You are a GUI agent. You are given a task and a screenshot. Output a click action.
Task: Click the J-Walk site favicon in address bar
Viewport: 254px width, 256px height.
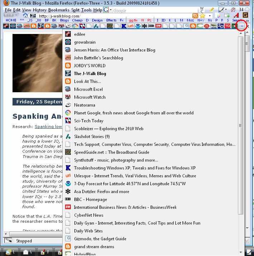tap(33, 16)
